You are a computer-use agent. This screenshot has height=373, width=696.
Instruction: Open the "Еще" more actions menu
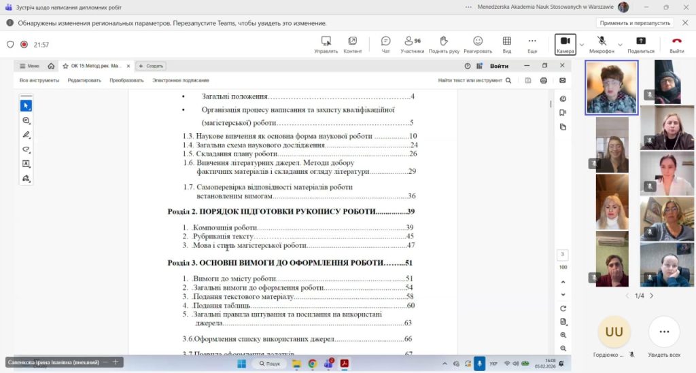click(532, 44)
